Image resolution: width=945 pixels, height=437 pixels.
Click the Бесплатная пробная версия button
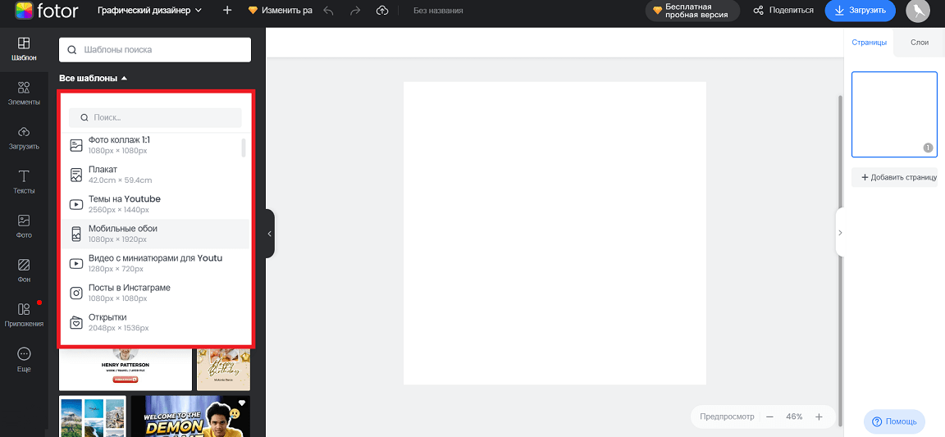coord(692,10)
